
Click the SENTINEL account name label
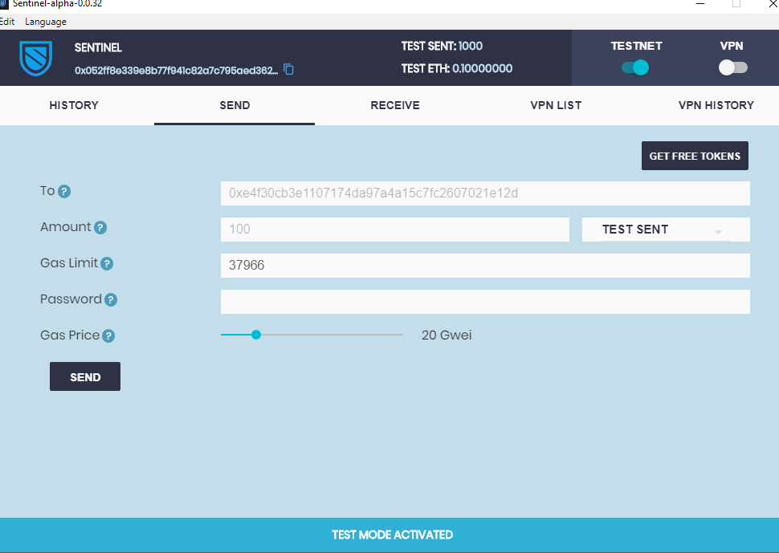point(98,47)
